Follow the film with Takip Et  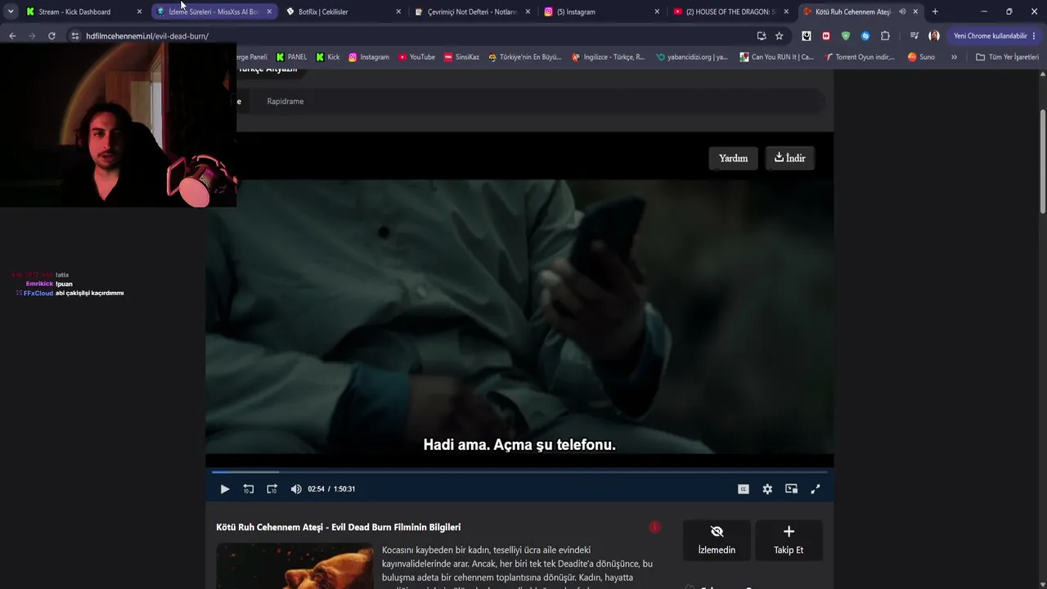coord(789,540)
